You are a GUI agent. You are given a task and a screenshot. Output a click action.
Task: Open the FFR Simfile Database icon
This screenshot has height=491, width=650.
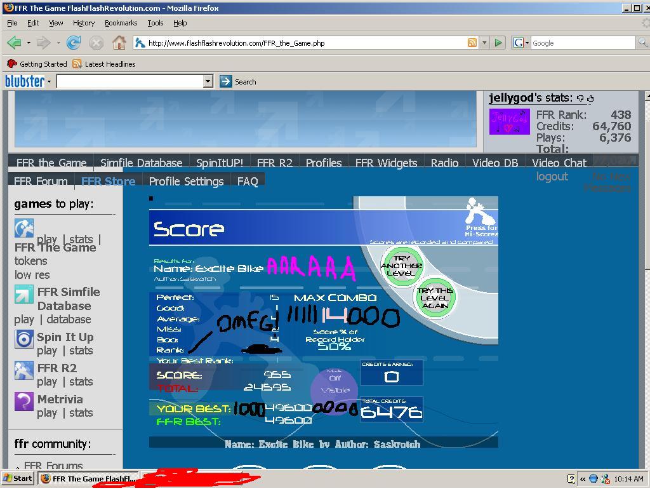coord(24,295)
